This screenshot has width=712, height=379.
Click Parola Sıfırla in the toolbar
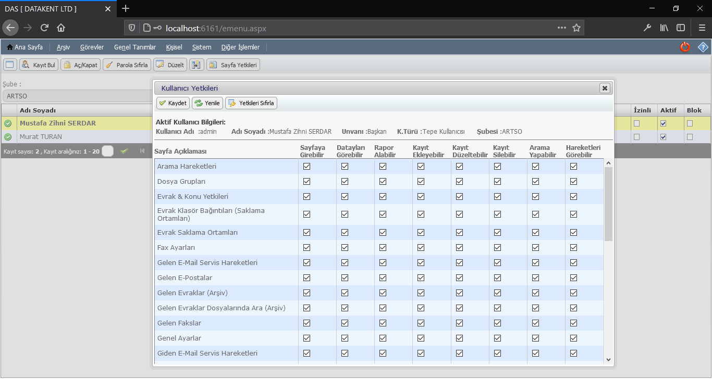pos(127,65)
